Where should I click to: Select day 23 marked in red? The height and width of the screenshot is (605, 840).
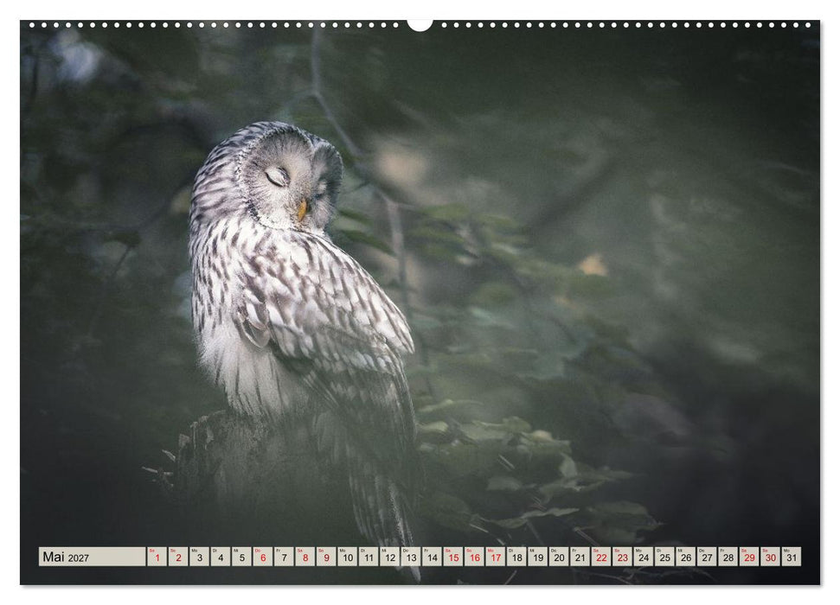(623, 557)
